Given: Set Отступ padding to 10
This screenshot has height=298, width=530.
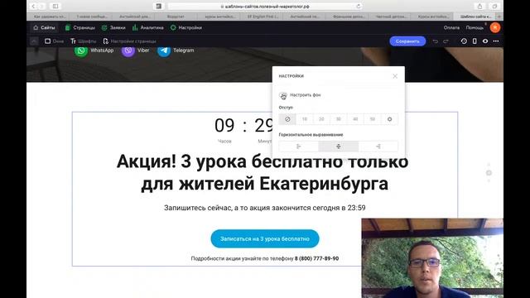Looking at the screenshot, I should point(305,119).
